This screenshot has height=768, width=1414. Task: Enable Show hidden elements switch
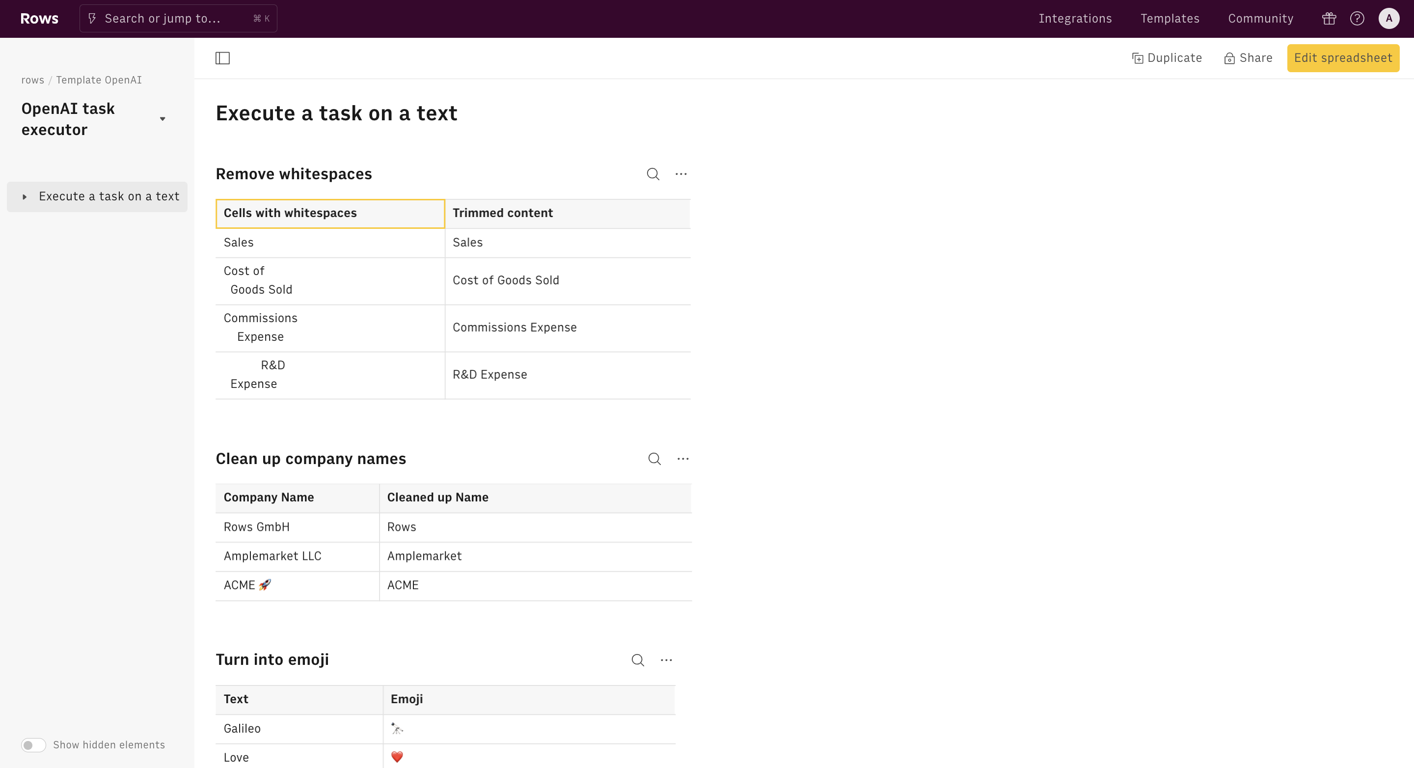(33, 745)
